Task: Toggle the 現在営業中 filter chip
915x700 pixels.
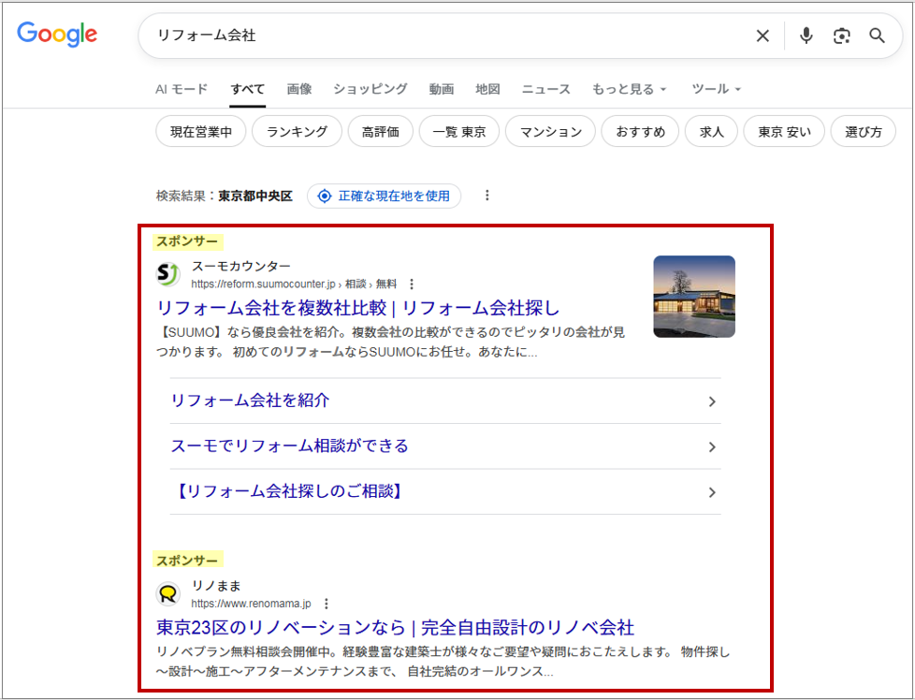Action: point(200,131)
